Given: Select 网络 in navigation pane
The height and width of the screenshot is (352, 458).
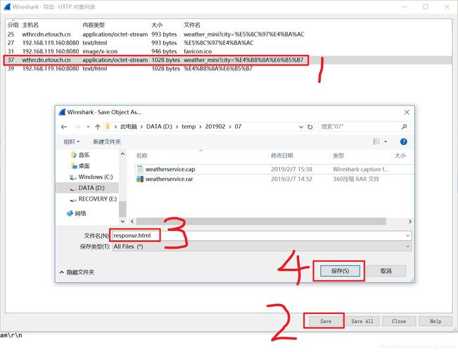Looking at the screenshot, I should (x=77, y=213).
